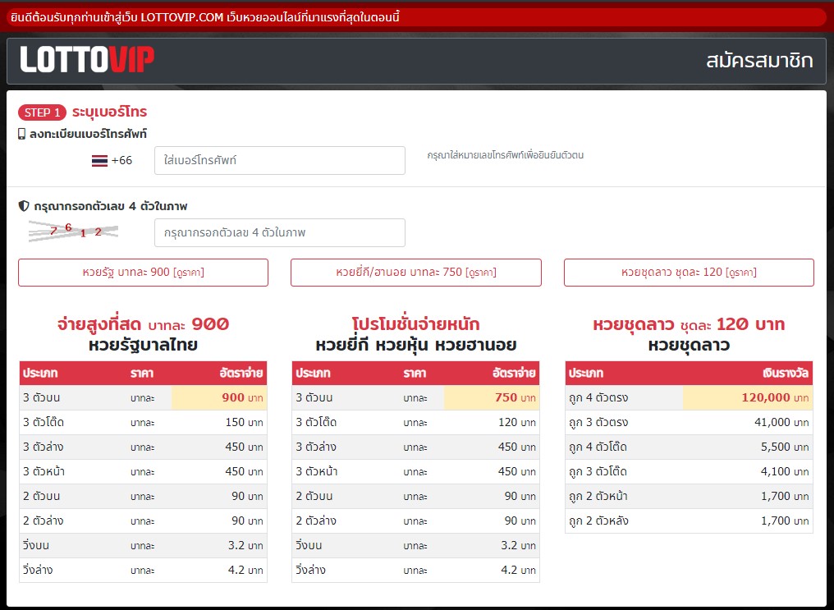Select the ถูก 4 ตัวตรง prize row
Viewport: 834px width, 610px height.
pos(690,397)
